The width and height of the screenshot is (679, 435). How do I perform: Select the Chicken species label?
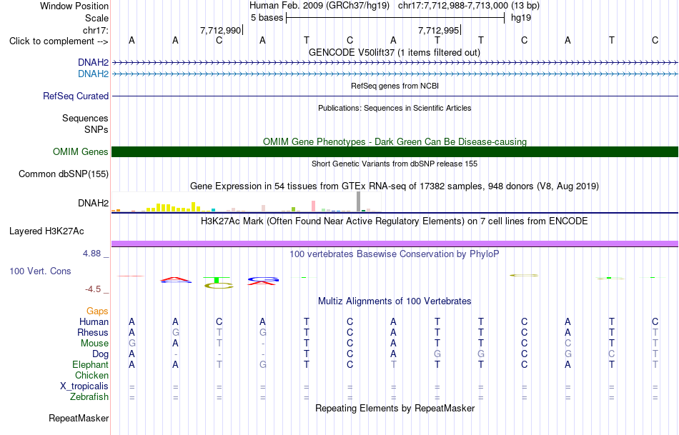click(91, 375)
